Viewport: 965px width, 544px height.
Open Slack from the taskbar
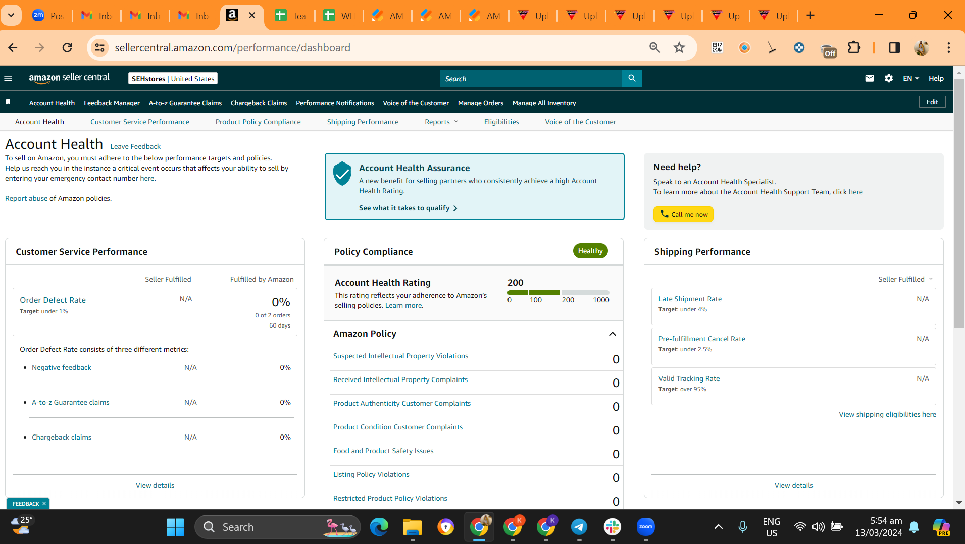click(613, 527)
